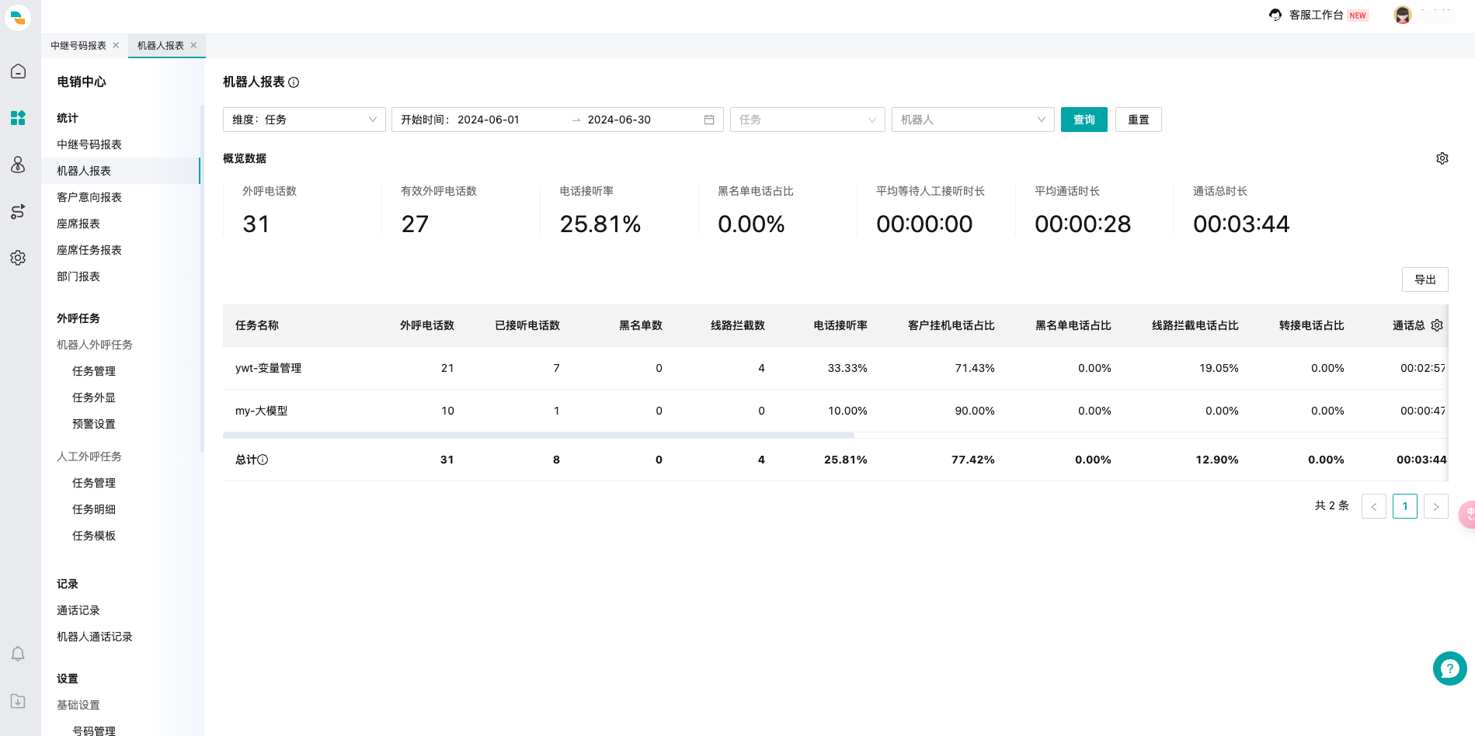
Task: Click the 平均通话时长 value 00:00:28
Action: [1083, 224]
